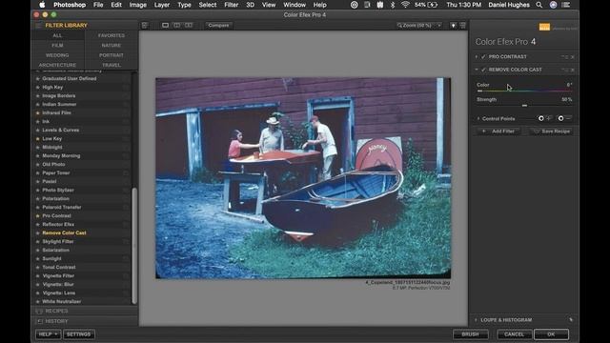Viewport: 610px width, 343px height.
Task: Select the Architecture category tab
Action: pos(57,65)
